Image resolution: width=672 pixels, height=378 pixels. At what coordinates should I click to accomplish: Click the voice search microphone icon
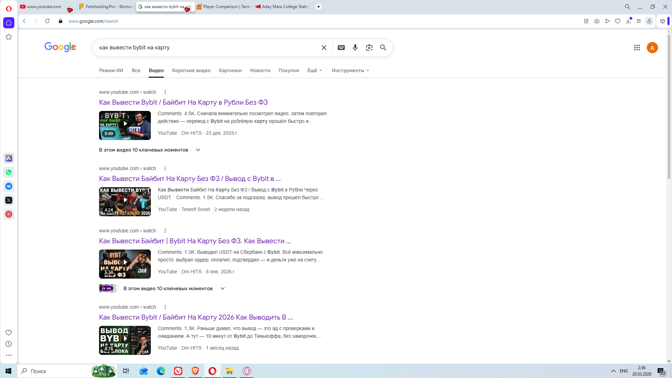click(x=355, y=48)
